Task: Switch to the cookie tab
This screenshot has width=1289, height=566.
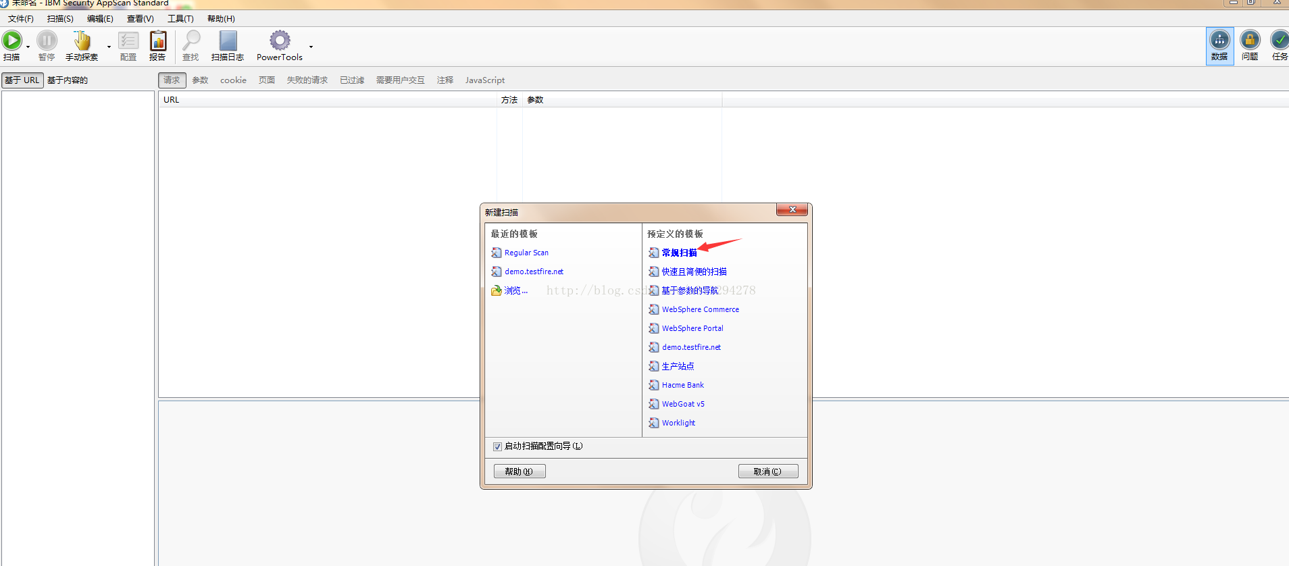Action: 233,80
